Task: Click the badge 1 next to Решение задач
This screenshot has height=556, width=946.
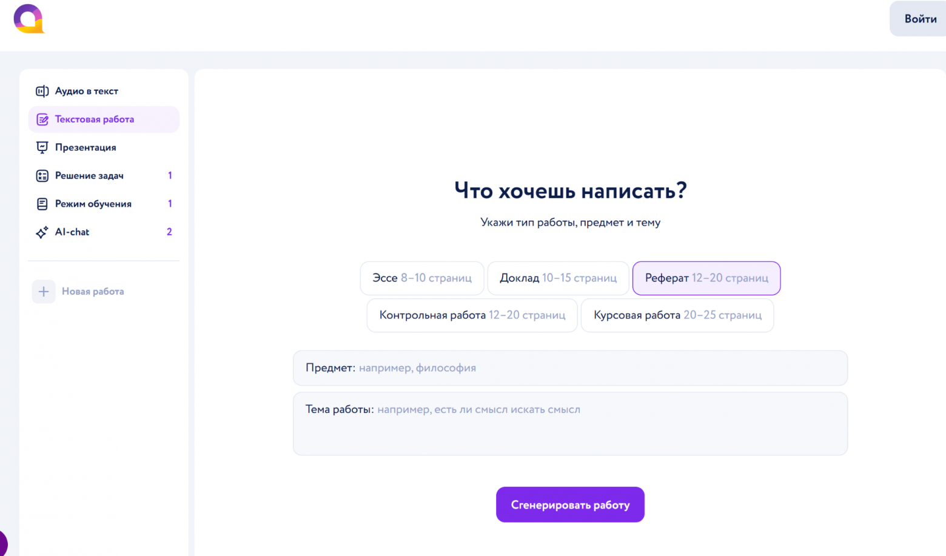Action: [x=170, y=176]
